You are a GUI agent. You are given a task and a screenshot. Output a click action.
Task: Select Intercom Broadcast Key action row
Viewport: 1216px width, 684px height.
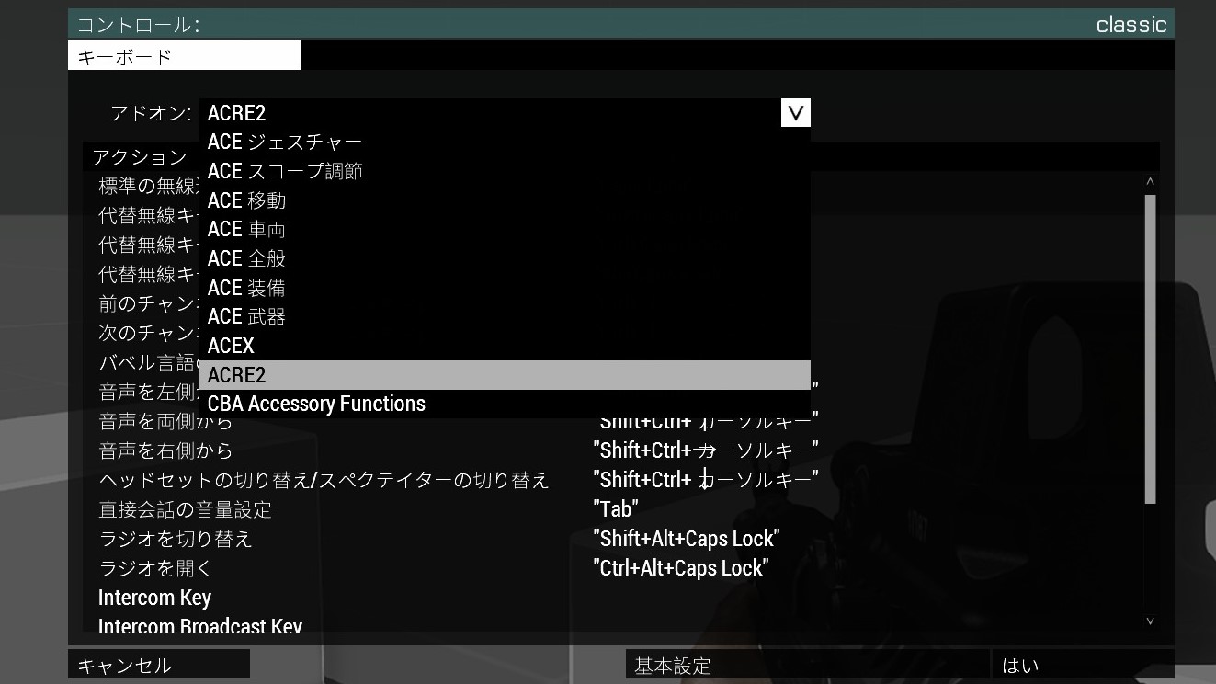tap(613, 623)
